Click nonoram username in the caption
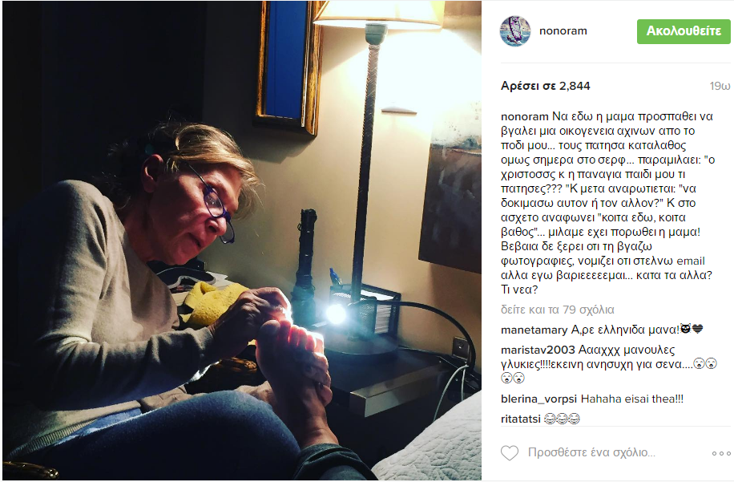Image resolution: width=734 pixels, height=482 pixels. click(x=524, y=116)
